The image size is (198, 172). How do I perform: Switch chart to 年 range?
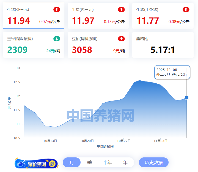pos(125,162)
